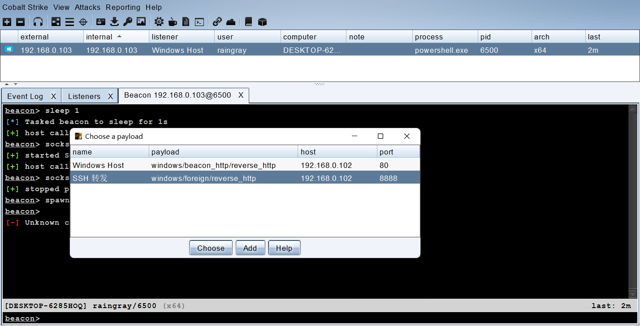Open keystrokes key icon
The image size is (640, 326).
128,21
